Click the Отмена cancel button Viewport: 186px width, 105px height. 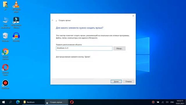[128, 82]
